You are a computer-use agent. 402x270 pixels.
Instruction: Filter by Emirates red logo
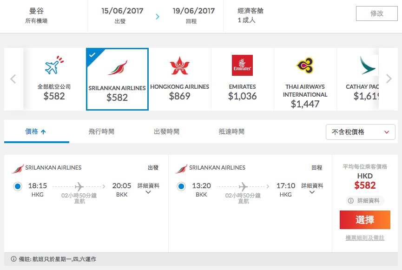(242, 65)
